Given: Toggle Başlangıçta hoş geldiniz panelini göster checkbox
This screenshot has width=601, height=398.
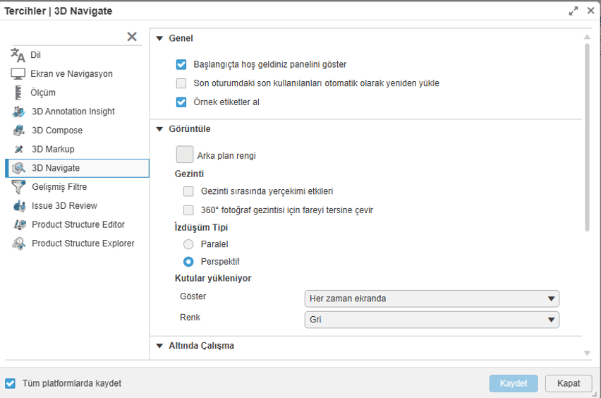Looking at the screenshot, I should (x=181, y=64).
